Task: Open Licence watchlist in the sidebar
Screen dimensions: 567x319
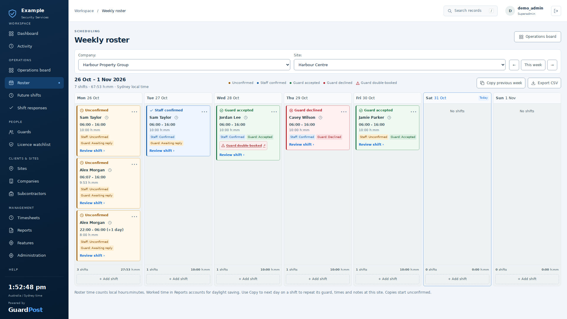Action: tap(34, 145)
